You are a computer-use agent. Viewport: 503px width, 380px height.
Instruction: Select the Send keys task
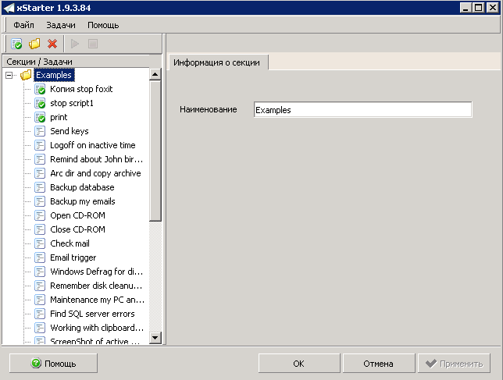(x=70, y=131)
